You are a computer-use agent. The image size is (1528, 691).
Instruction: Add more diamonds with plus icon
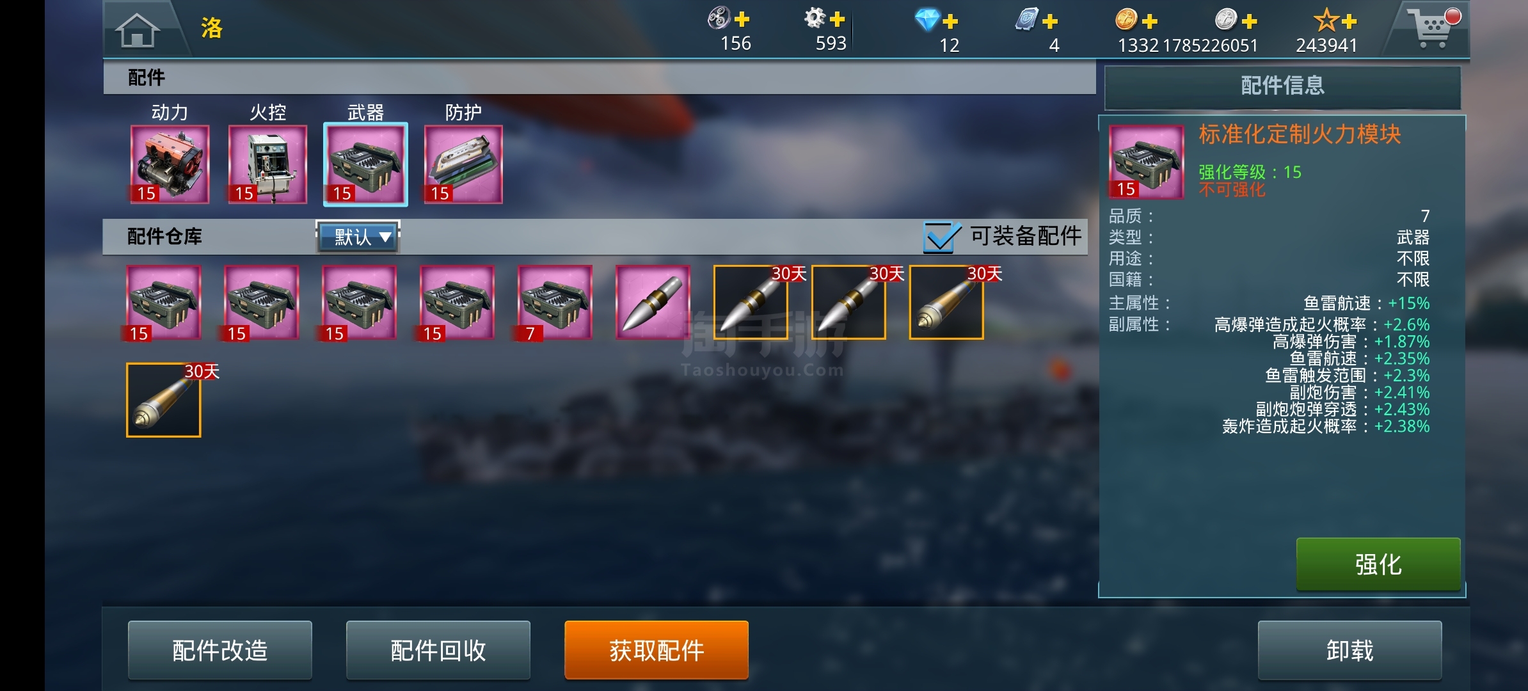click(950, 21)
